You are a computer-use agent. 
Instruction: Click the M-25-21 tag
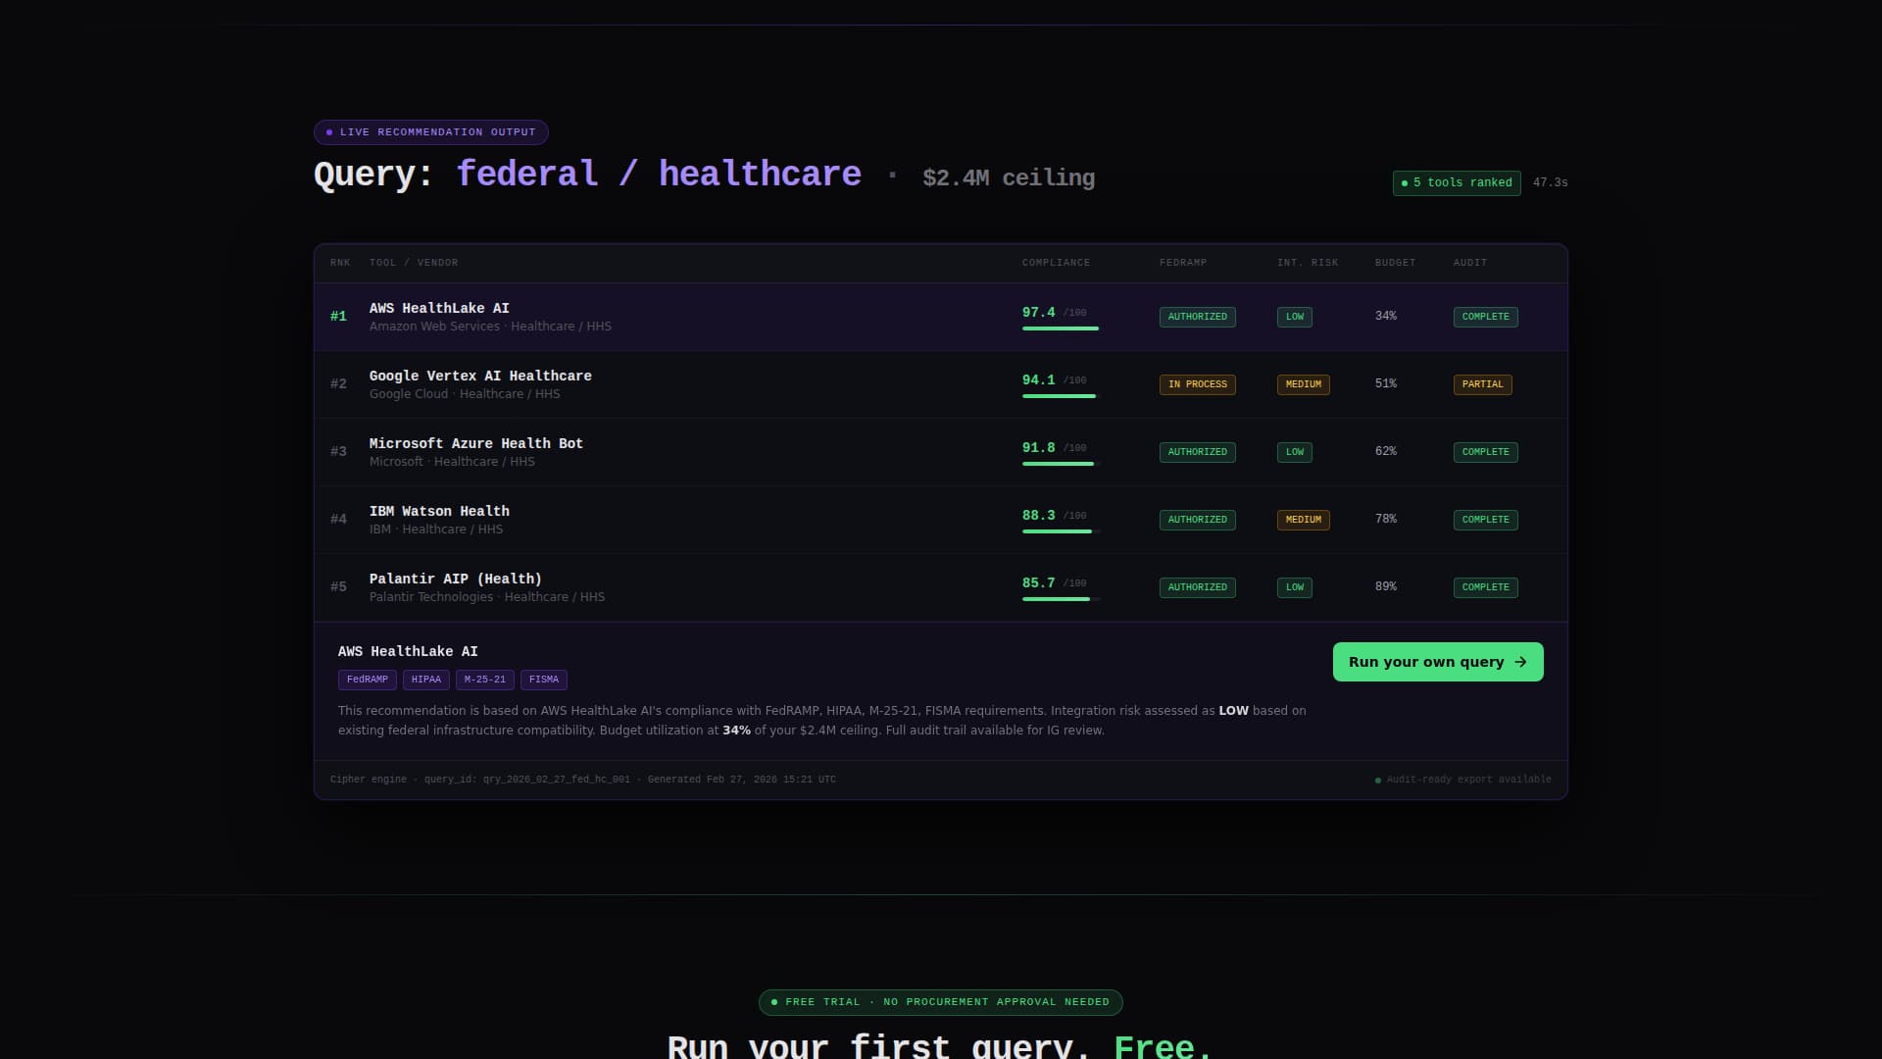[485, 680]
